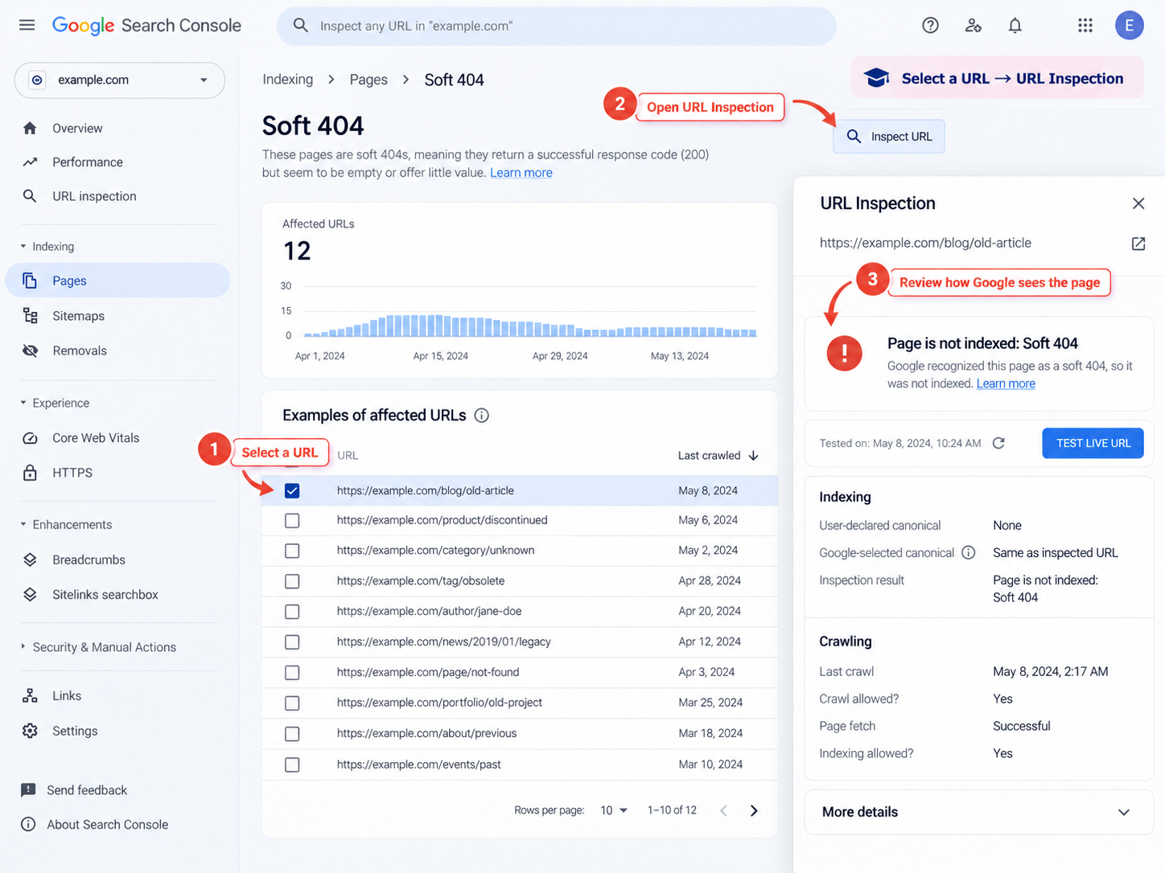Open URL inspection in the sidebar

pyautogui.click(x=94, y=196)
